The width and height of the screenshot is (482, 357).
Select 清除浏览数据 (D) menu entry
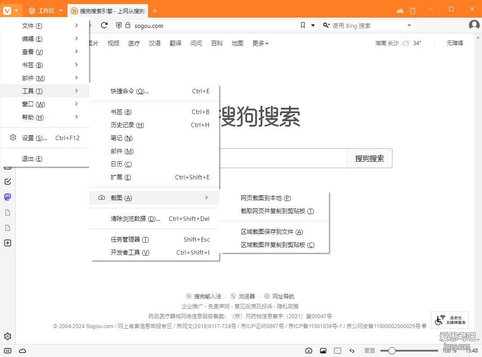154,219
